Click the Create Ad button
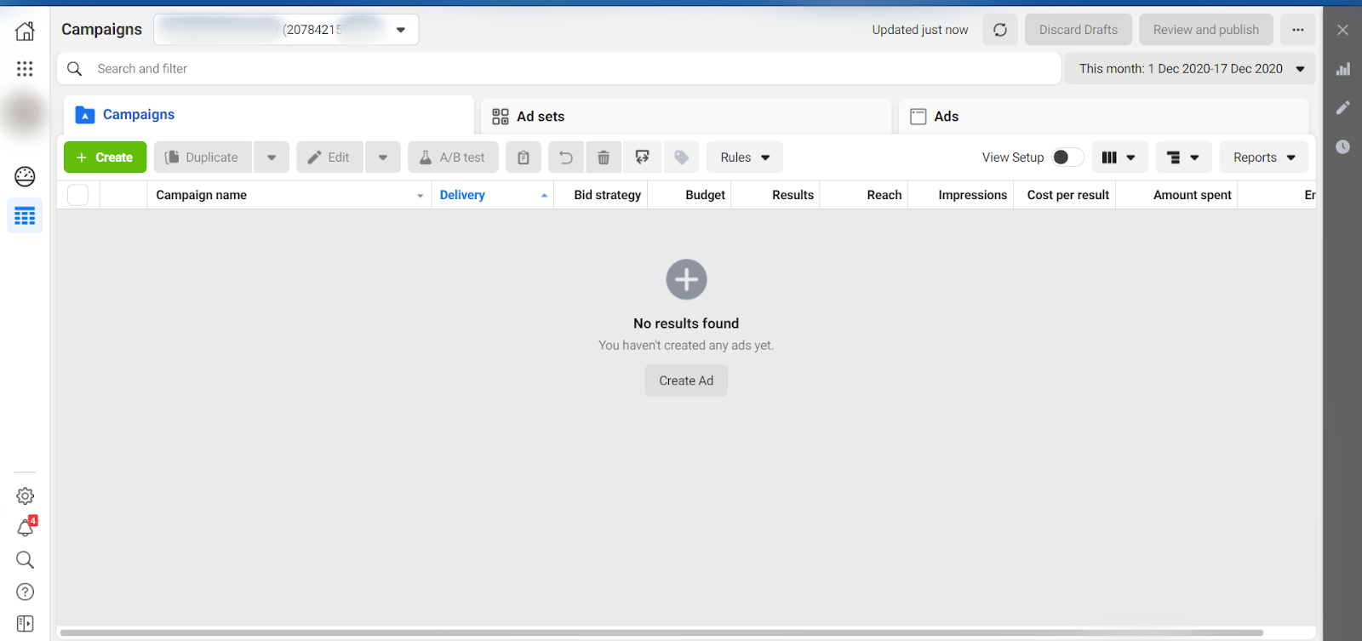The height and width of the screenshot is (641, 1362). coord(686,381)
